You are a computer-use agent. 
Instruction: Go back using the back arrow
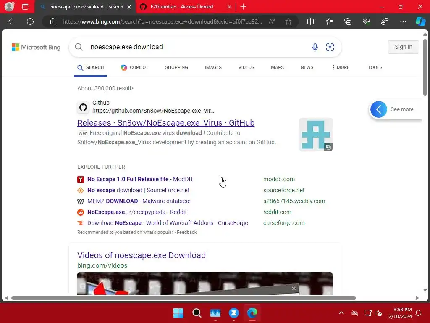pos(12,21)
